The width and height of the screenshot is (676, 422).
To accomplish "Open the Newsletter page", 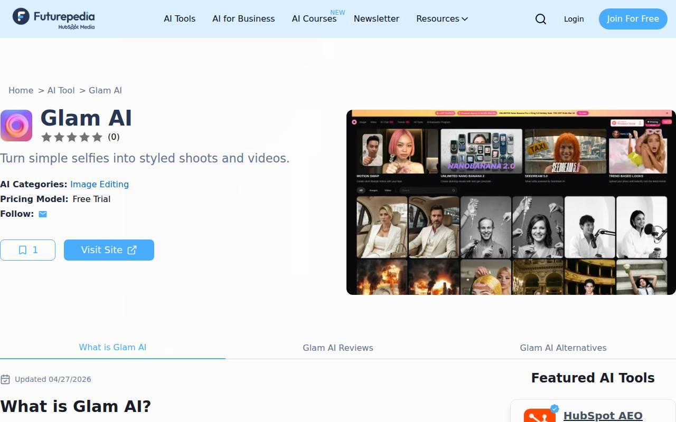I will [377, 19].
